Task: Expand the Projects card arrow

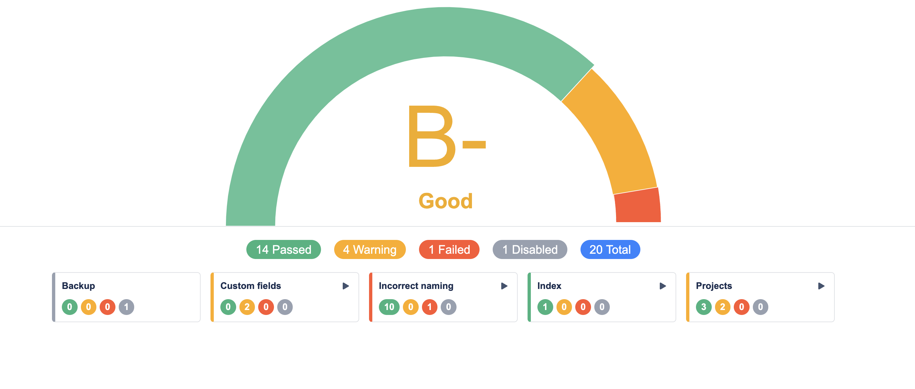Action: 821,286
